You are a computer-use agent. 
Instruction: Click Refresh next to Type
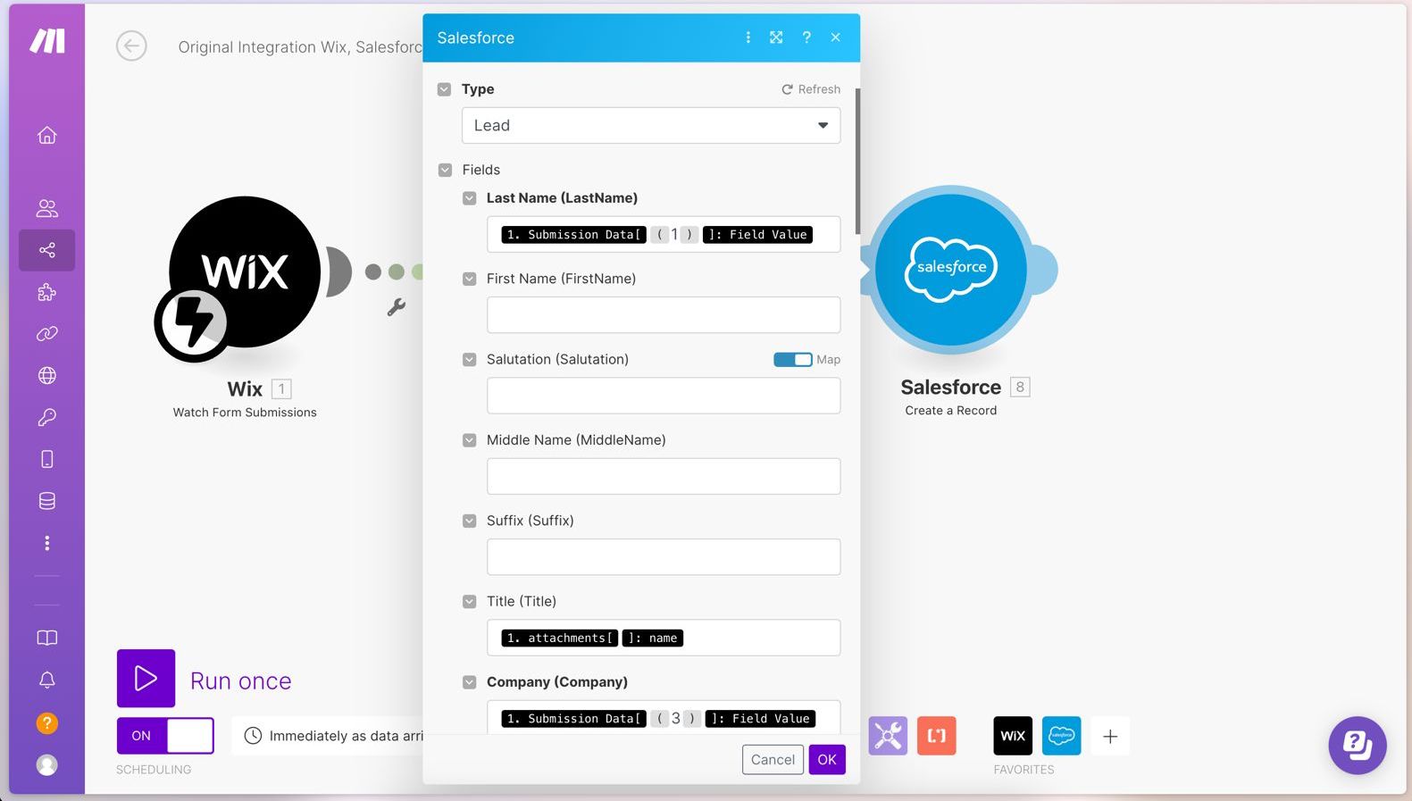pos(811,89)
